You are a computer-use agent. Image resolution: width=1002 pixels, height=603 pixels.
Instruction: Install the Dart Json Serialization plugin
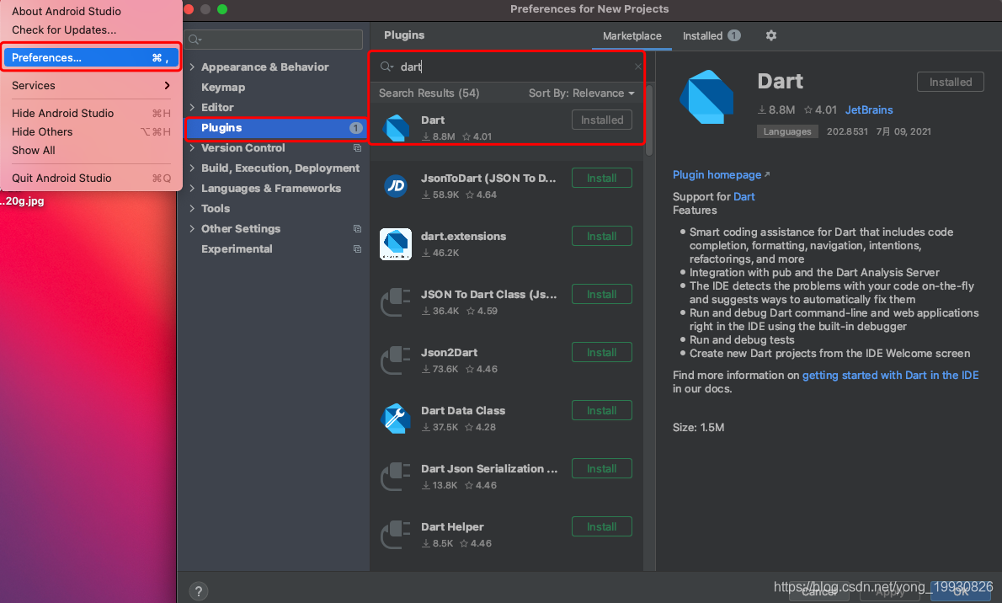(x=602, y=469)
